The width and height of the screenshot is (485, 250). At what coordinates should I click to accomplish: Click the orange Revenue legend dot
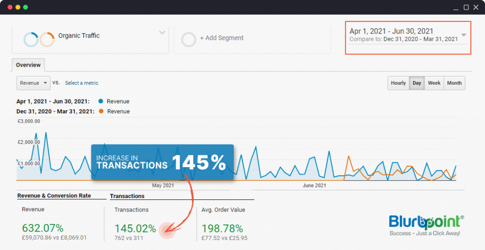tap(100, 111)
